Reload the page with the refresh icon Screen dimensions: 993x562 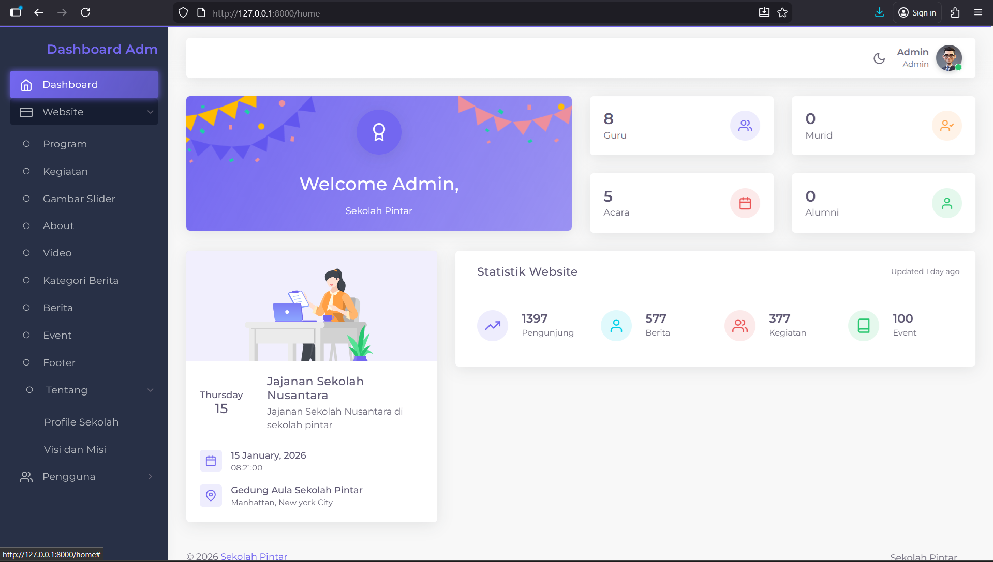tap(85, 12)
